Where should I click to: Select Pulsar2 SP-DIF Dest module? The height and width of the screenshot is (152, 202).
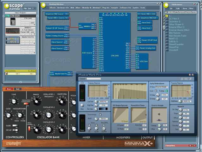pyautogui.click(x=147, y=40)
